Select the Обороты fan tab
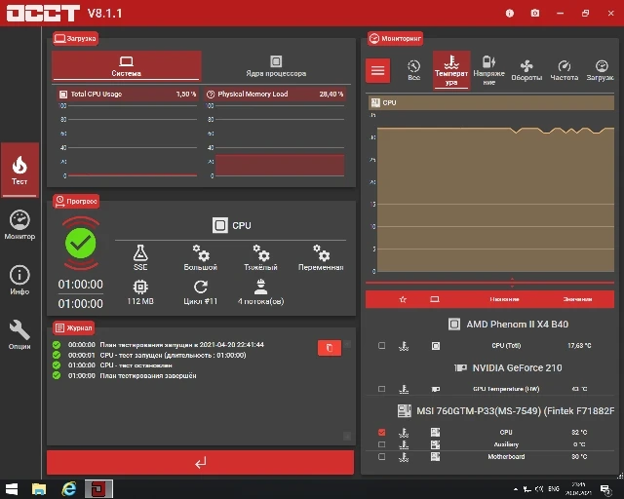This screenshot has width=624, height=499. coord(526,71)
